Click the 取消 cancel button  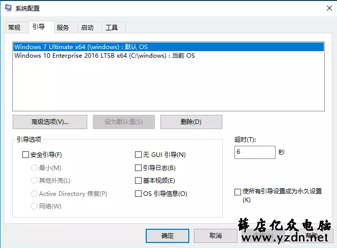216,236
